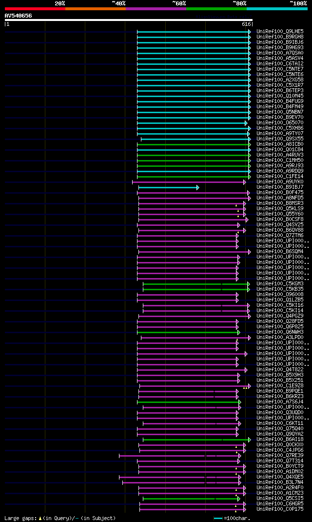Click the green alignment bar of UniRef100_A8ICB0
Screen dimensions: 312x522
click(x=194, y=145)
